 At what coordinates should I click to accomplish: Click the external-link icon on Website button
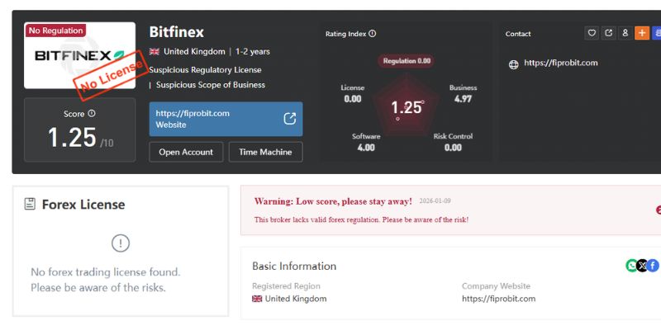click(x=290, y=119)
